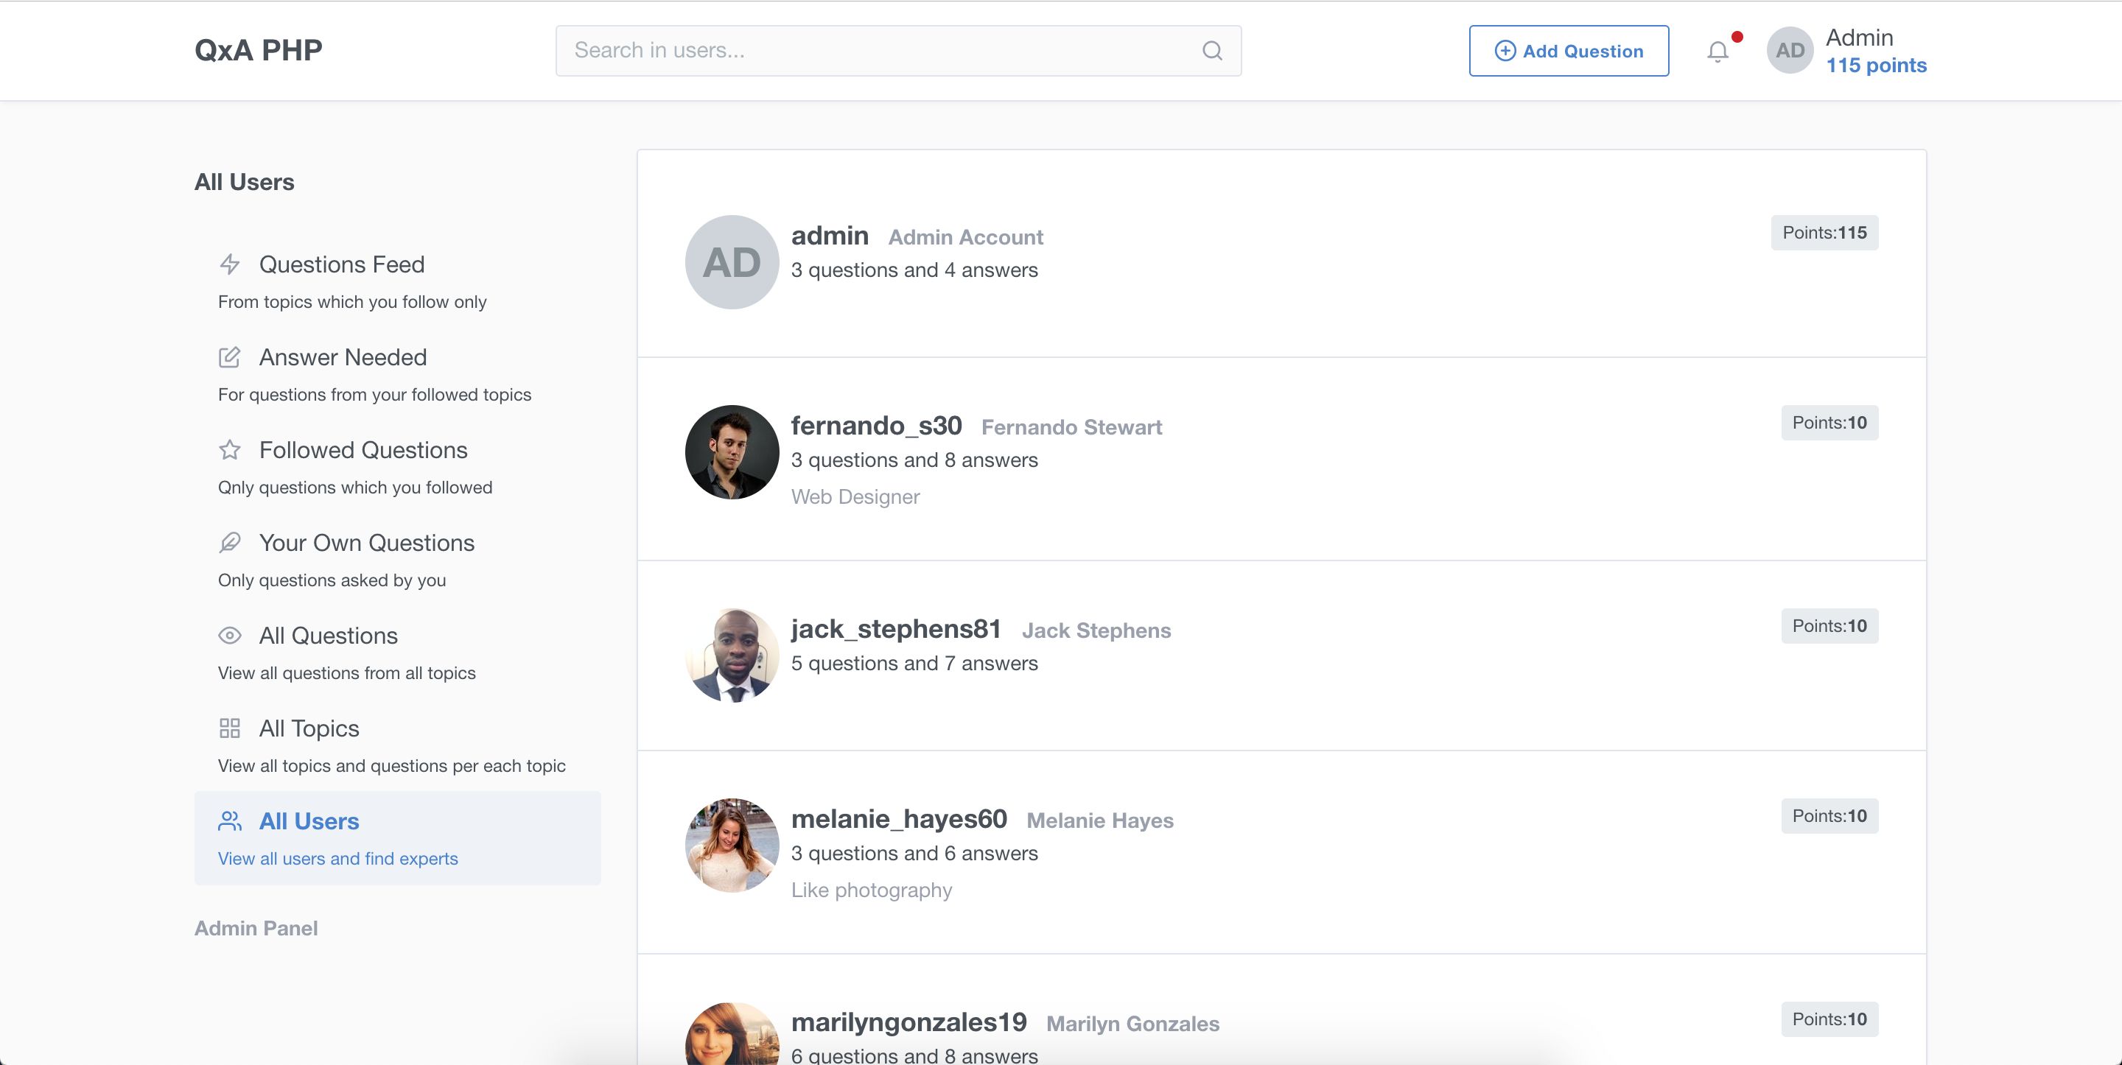Image resolution: width=2122 pixels, height=1065 pixels.
Task: Click "3 questions and 4 answers" text
Action: pyautogui.click(x=914, y=270)
